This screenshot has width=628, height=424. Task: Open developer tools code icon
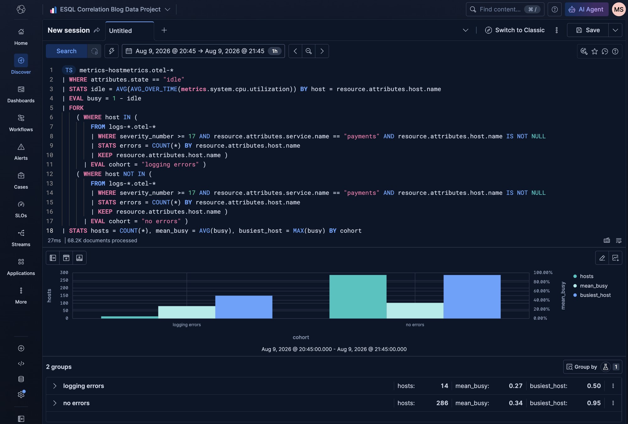click(x=21, y=363)
